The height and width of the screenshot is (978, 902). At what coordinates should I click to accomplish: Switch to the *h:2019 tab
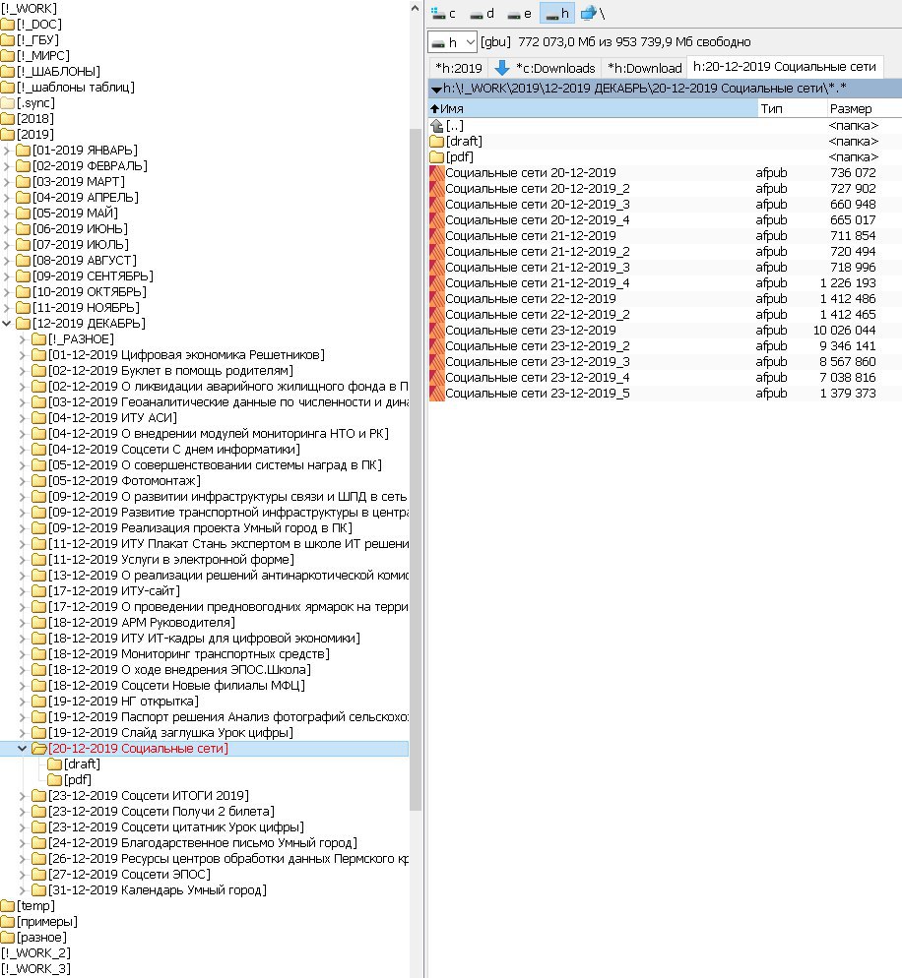(x=459, y=68)
